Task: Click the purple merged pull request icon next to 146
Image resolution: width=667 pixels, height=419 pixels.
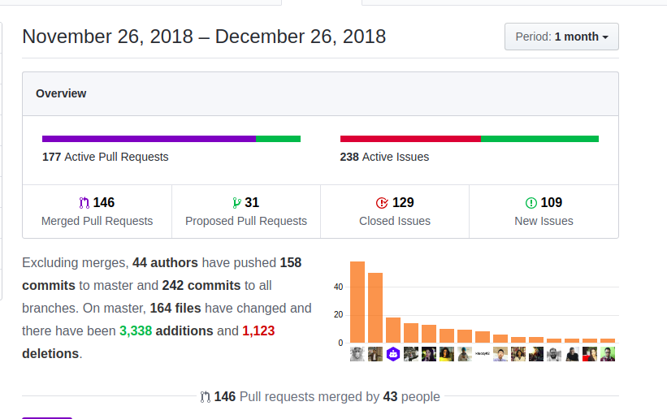Action: click(x=84, y=203)
